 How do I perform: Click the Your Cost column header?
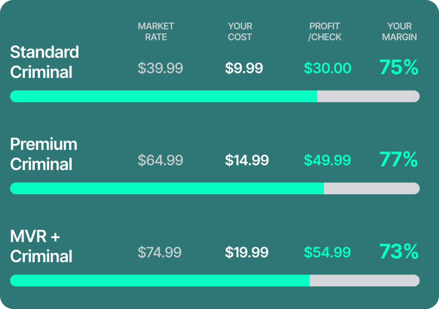pos(240,32)
